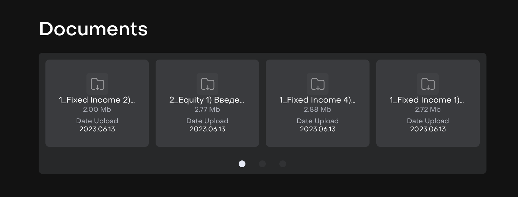This screenshot has height=197, width=518.
Task: Click the Documents section heading
Action: pyautogui.click(x=94, y=29)
